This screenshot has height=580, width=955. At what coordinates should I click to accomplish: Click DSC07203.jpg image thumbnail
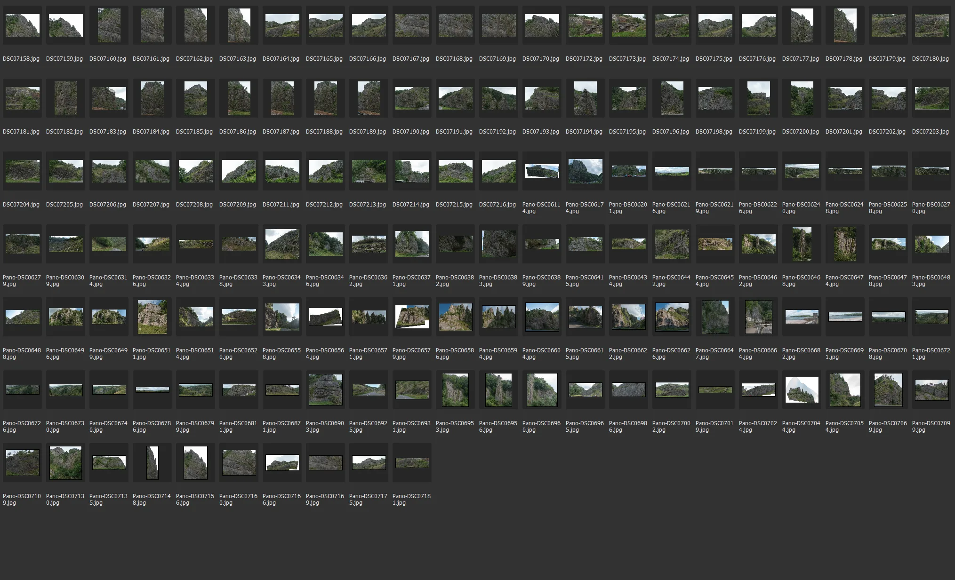coord(931,98)
